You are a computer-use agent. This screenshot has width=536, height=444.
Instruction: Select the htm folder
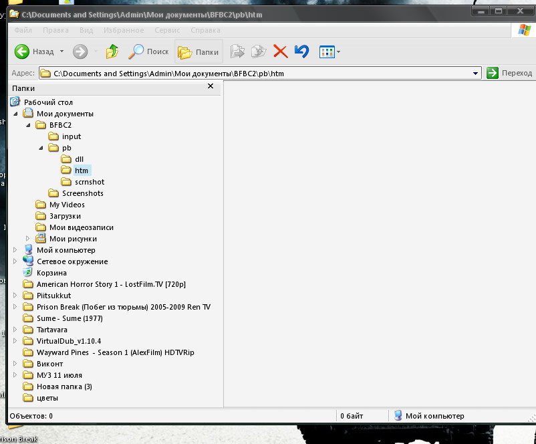tap(82, 171)
